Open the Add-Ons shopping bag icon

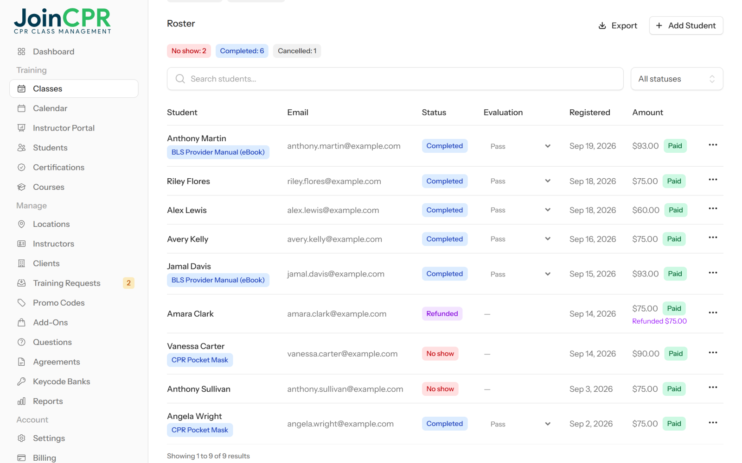[x=21, y=322]
